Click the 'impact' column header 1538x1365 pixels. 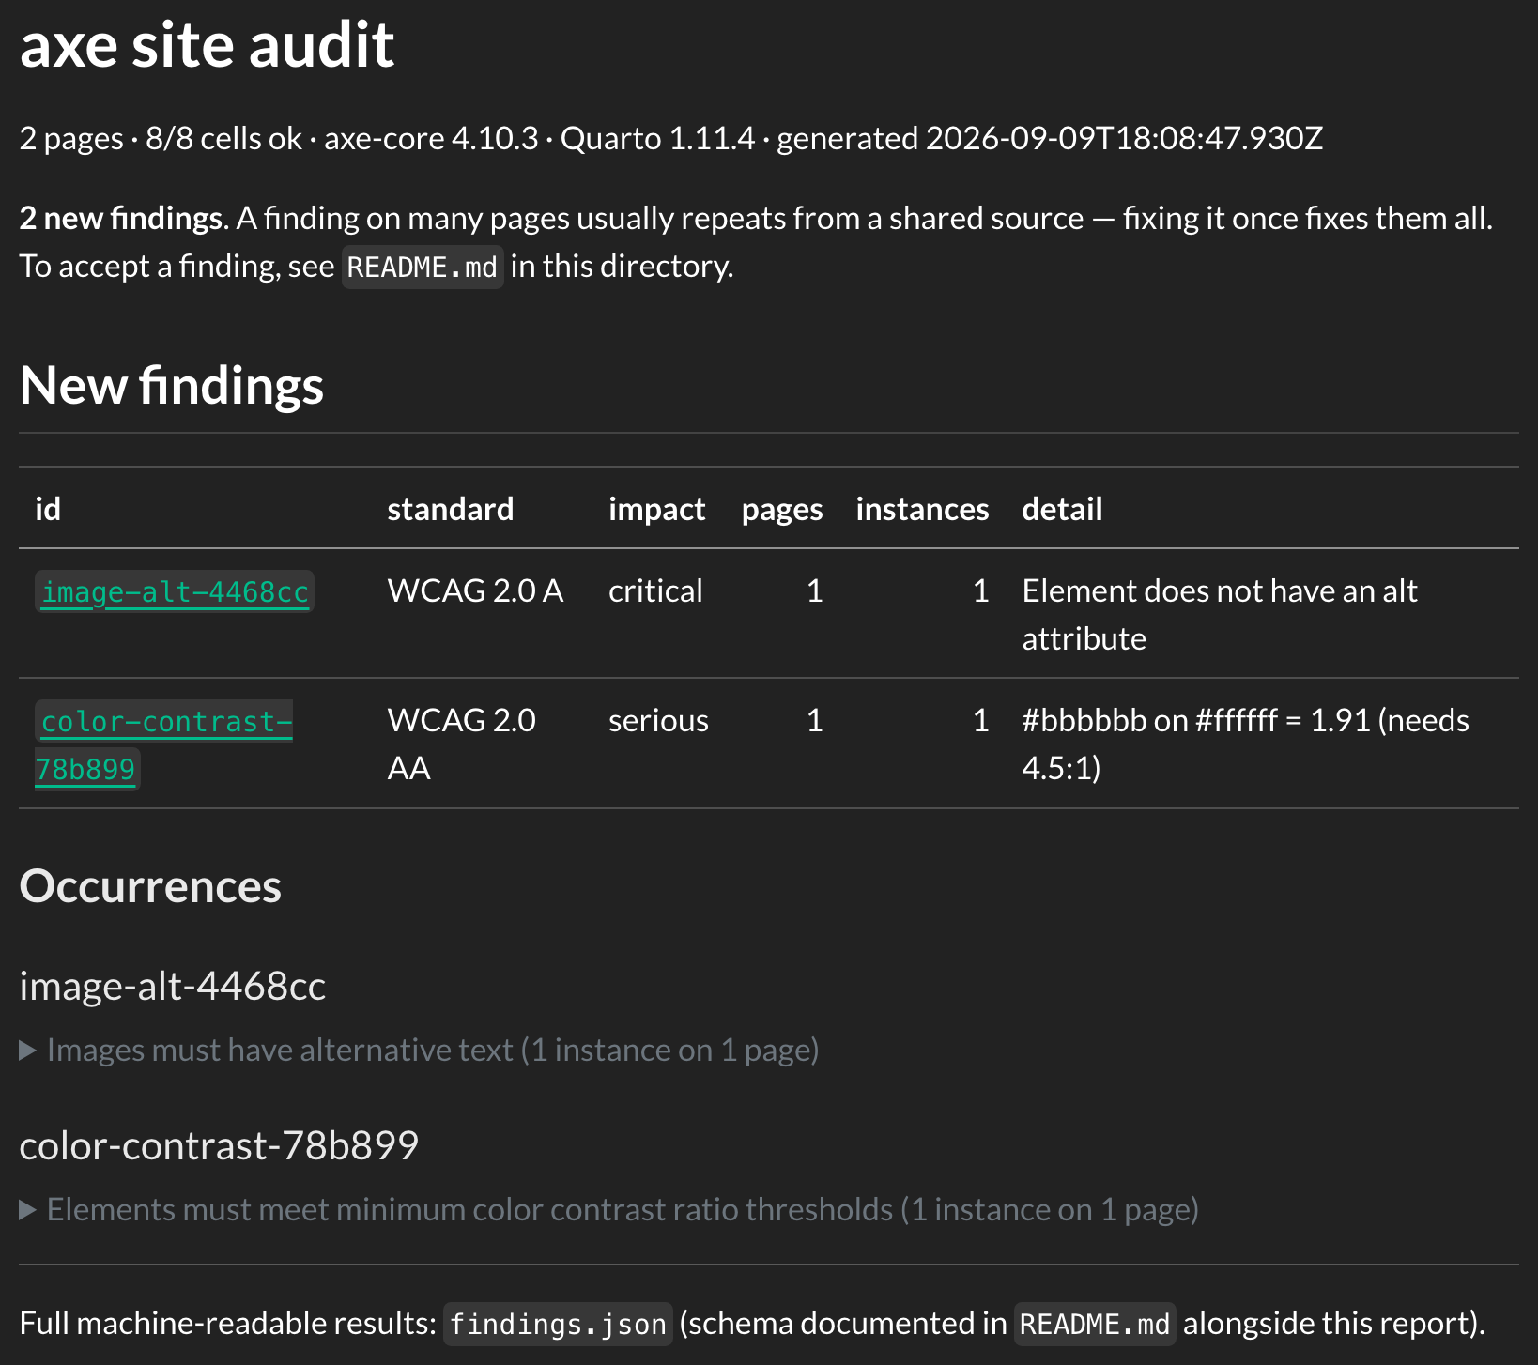tap(656, 509)
